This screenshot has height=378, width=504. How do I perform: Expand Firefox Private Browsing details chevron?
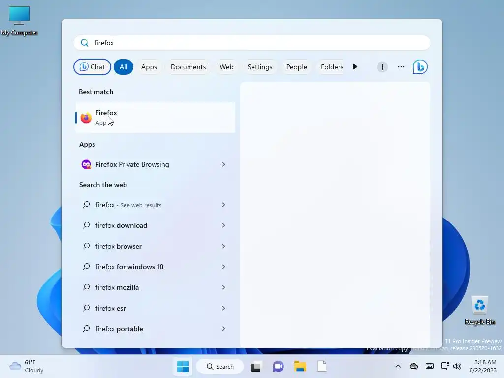224,164
